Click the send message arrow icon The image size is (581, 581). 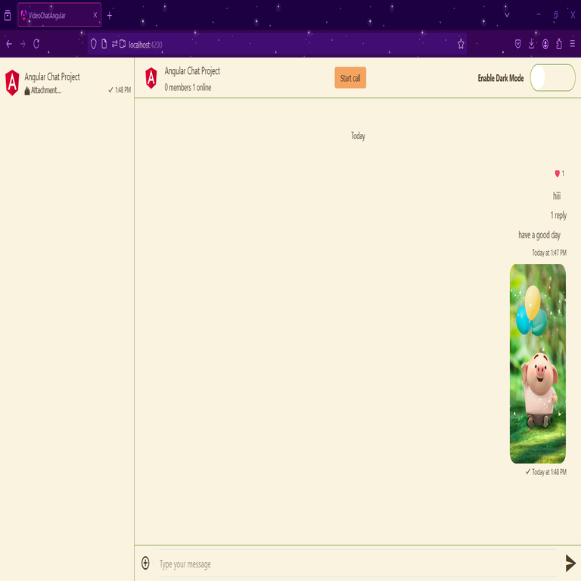570,563
